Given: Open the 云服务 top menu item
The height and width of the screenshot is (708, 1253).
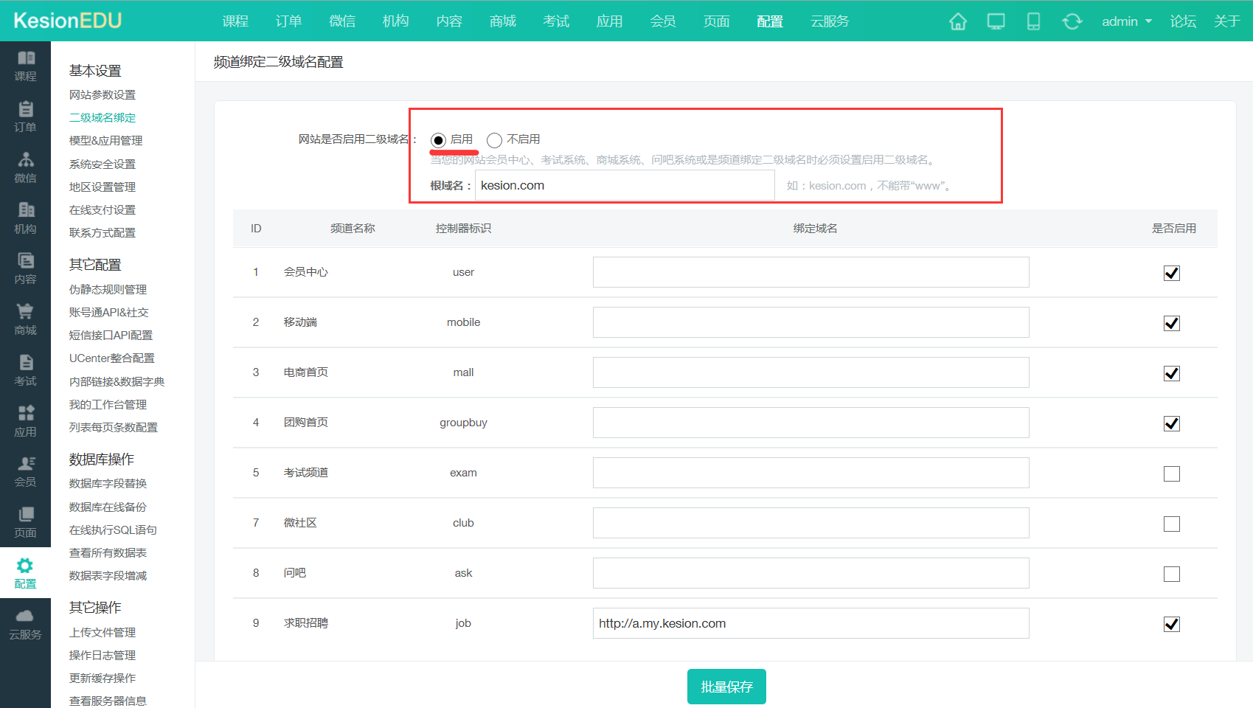Looking at the screenshot, I should coord(830,21).
